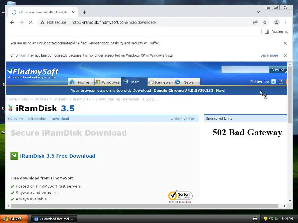
Task: Click the taskbar clock showing 3:44 PM
Action: point(287,219)
